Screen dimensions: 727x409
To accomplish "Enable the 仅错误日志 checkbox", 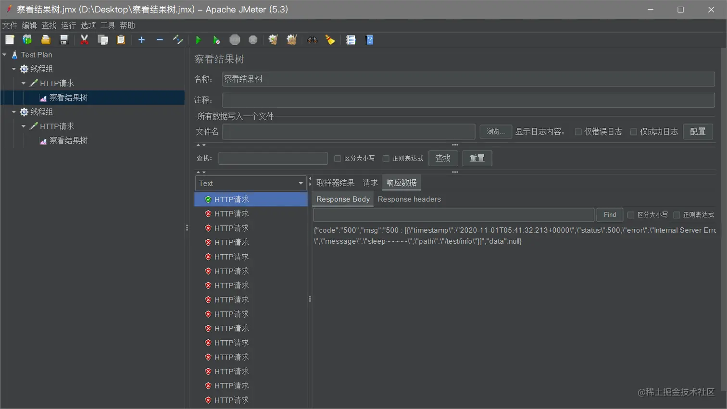I will tap(578, 132).
